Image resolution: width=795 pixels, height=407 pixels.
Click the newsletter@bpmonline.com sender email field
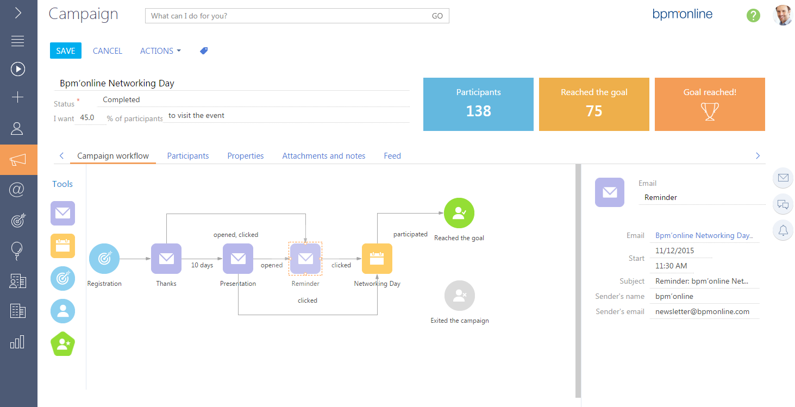[704, 312]
